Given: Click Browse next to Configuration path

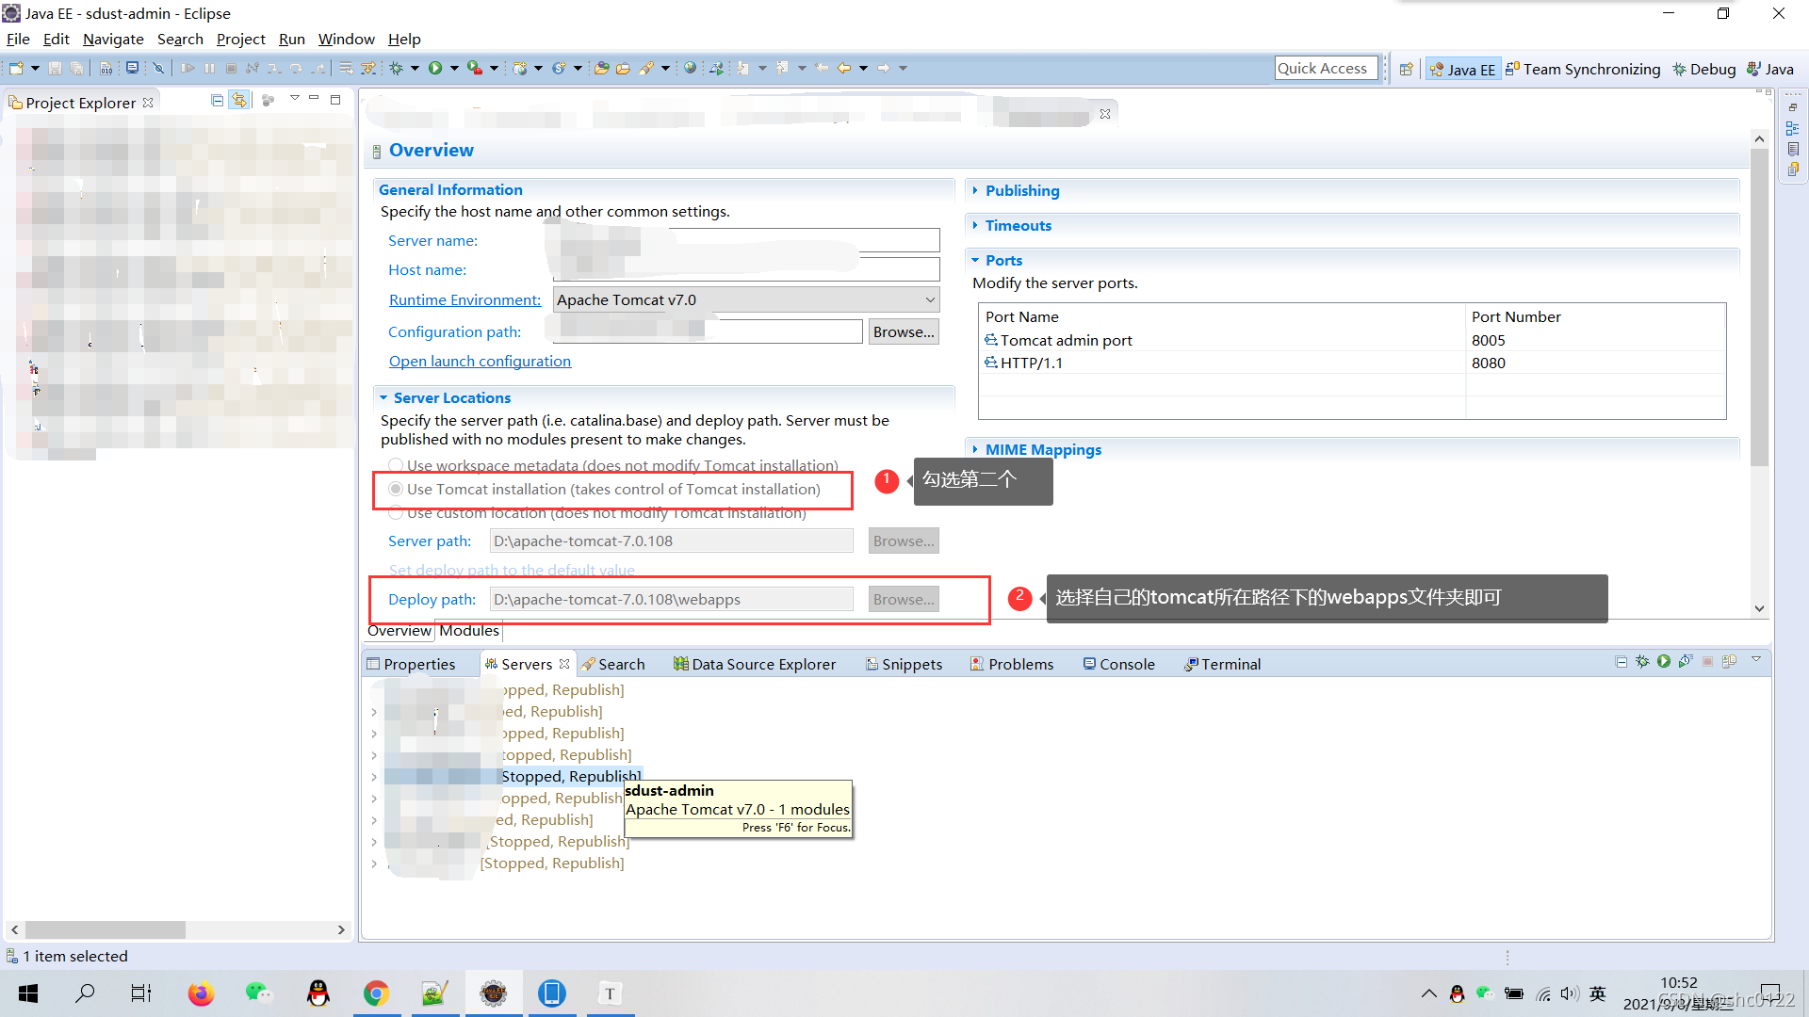Looking at the screenshot, I should coord(903,331).
